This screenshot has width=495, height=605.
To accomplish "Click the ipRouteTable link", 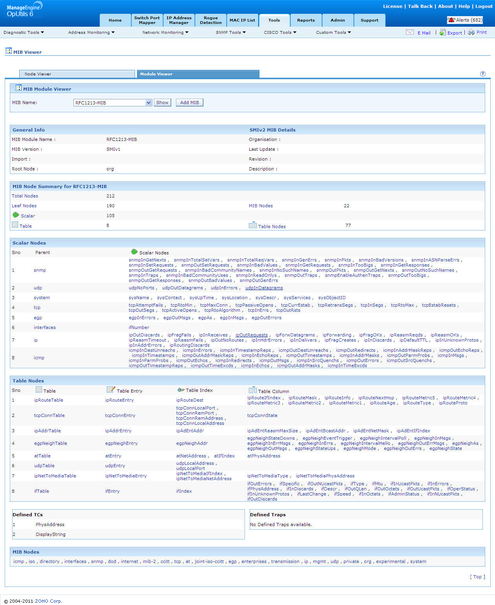I will pyautogui.click(x=48, y=400).
